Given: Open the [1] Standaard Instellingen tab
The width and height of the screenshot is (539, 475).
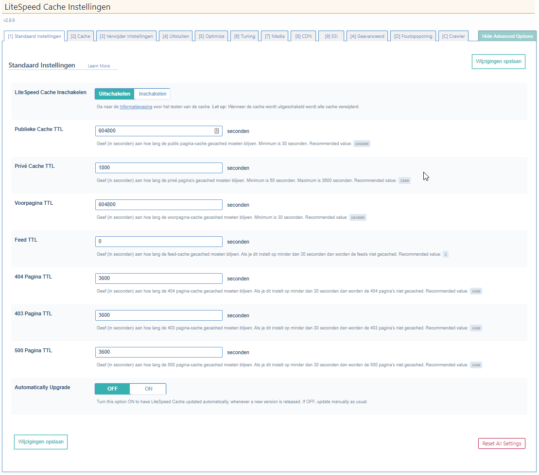Looking at the screenshot, I should pyautogui.click(x=35, y=36).
